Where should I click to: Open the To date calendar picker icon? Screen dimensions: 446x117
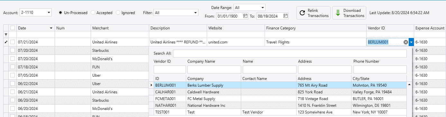point(285,16)
